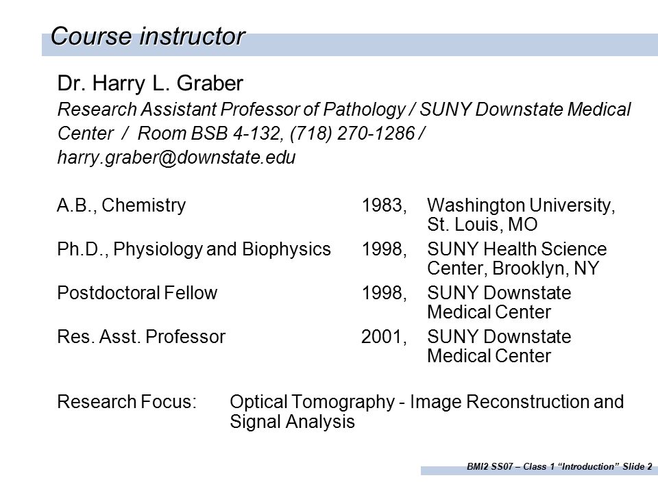Screen dimensions: 658x493
Task: Click the blue title bar banner
Action: click(350, 45)
